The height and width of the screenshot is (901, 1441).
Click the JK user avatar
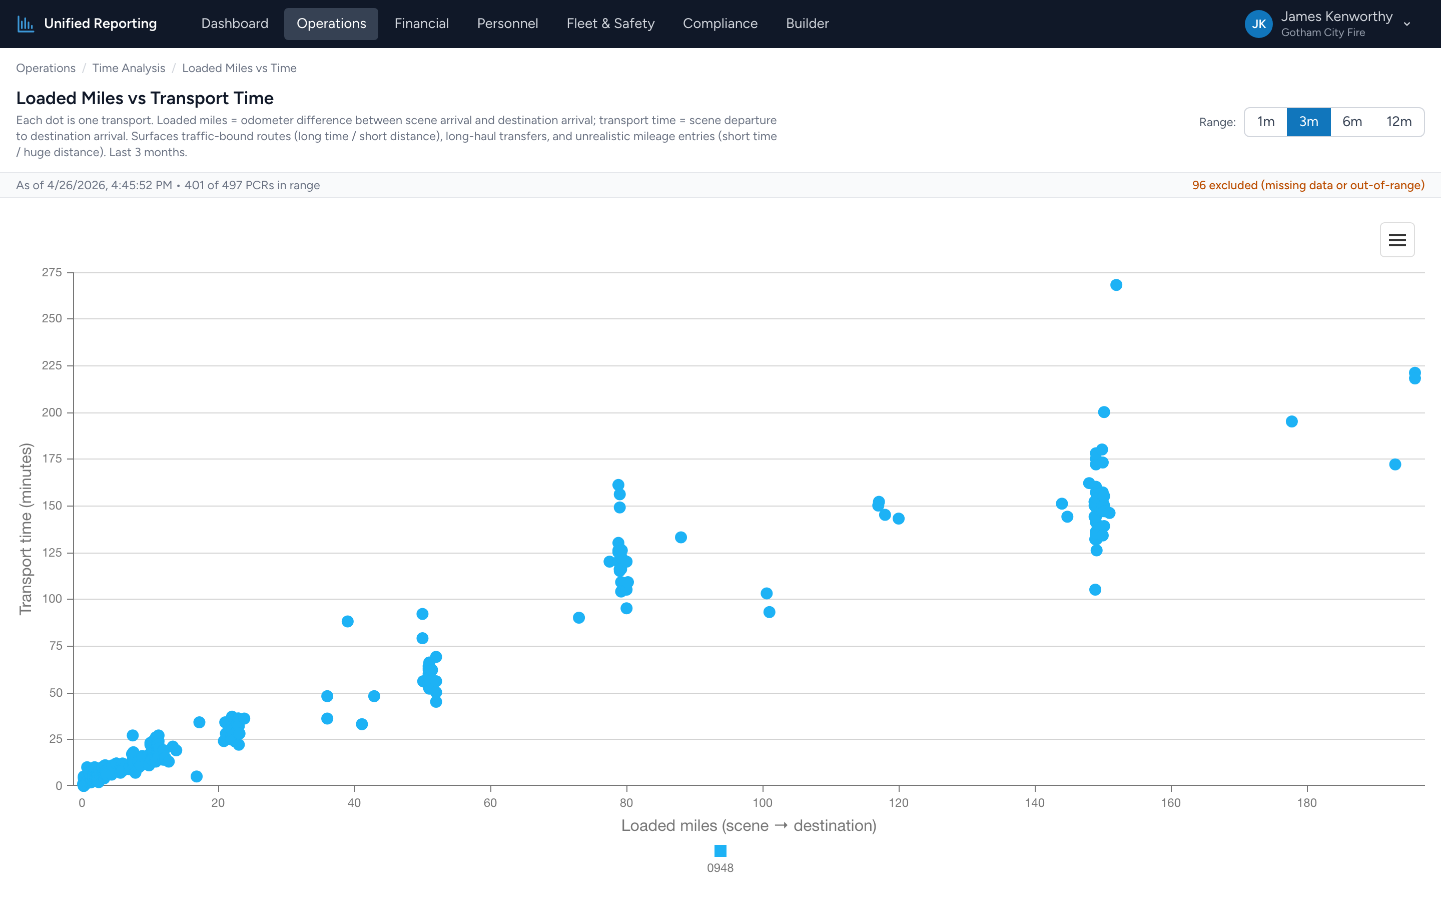[1258, 24]
